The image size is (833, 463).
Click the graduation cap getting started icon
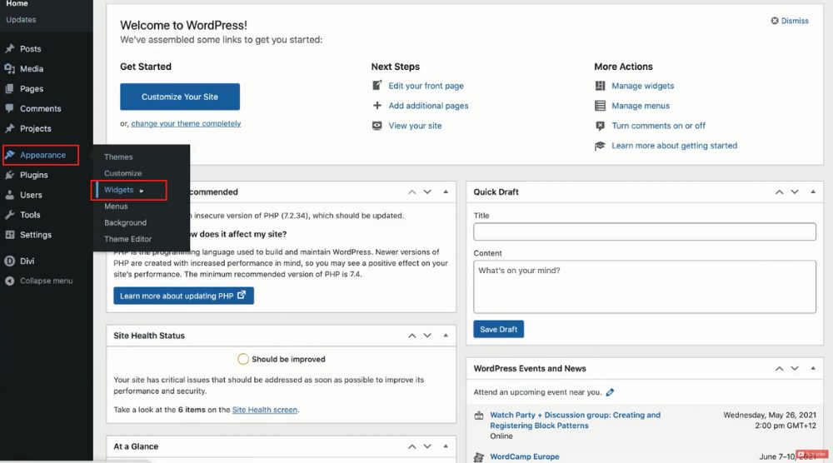pyautogui.click(x=601, y=146)
